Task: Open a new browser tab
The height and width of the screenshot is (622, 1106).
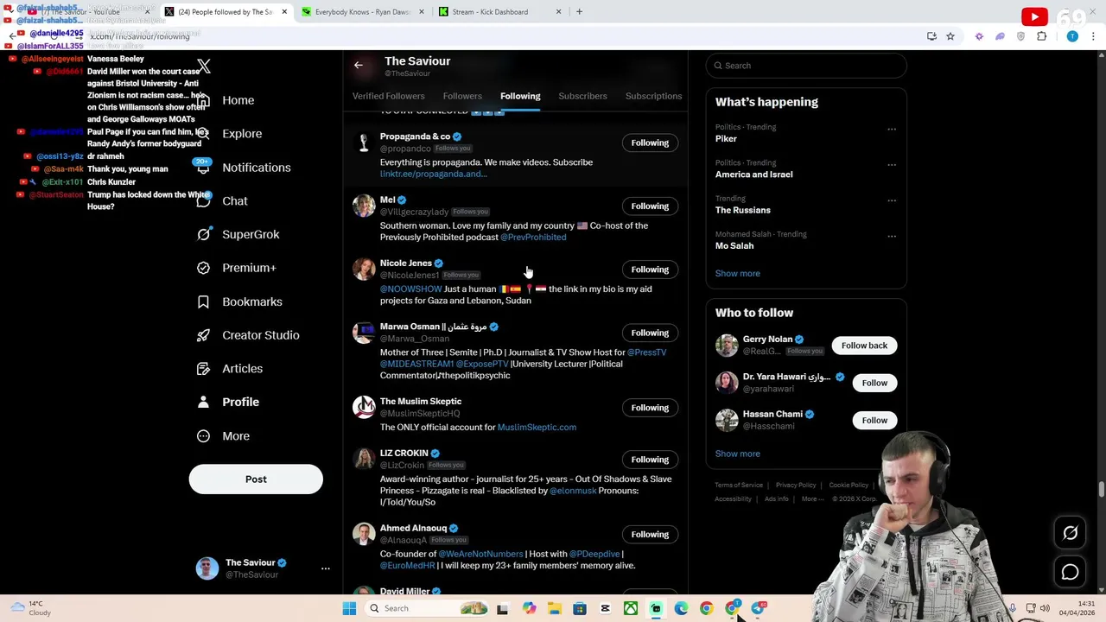Action: coord(579,12)
